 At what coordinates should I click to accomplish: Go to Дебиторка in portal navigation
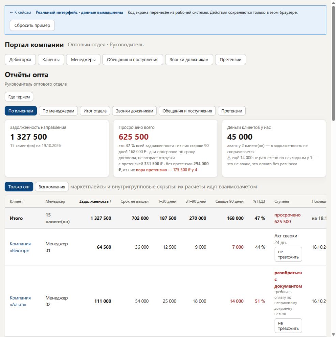[x=20, y=60]
